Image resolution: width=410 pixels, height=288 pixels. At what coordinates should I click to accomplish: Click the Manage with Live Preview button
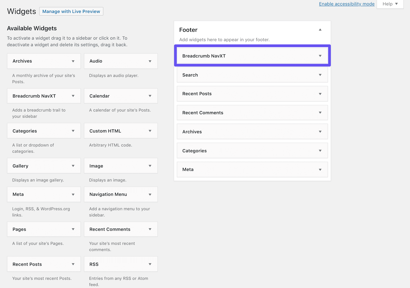tap(71, 11)
